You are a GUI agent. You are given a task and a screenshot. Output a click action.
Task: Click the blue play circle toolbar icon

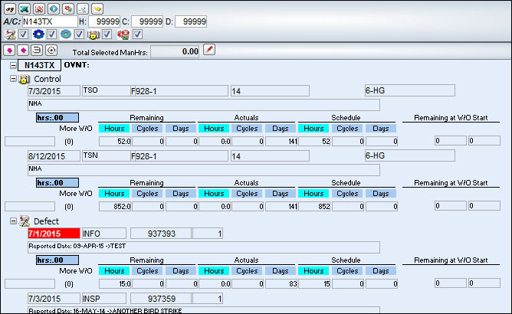pyautogui.click(x=54, y=9)
